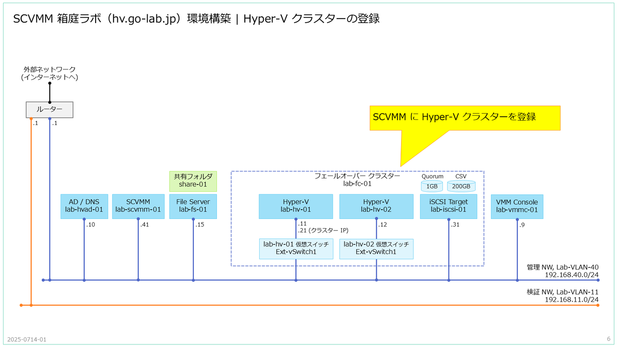Screen dimensions: 617x347
Task: Click the lab-hv-01 仮想スイッチ Ext-vSwitch1 box
Action: pos(296,248)
